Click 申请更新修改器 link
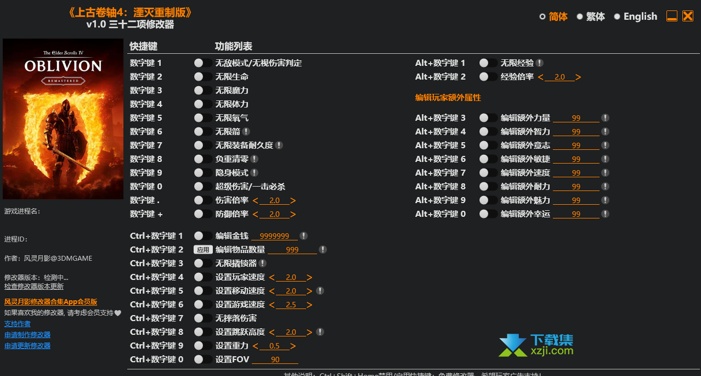The image size is (701, 376). [27, 346]
